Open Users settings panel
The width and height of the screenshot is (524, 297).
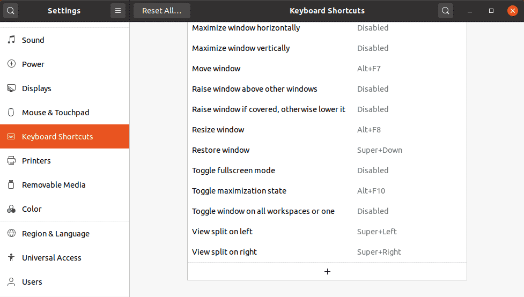click(x=32, y=282)
